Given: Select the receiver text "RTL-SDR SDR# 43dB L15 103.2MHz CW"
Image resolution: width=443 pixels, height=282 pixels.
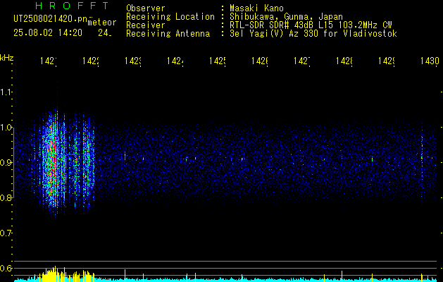Looking at the screenshot, I should [x=311, y=25].
